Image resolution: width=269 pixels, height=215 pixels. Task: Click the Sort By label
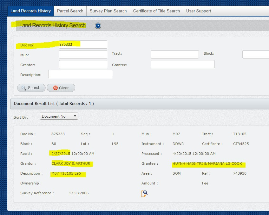click(21, 117)
